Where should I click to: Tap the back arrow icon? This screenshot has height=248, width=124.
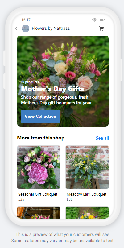coord(17,29)
